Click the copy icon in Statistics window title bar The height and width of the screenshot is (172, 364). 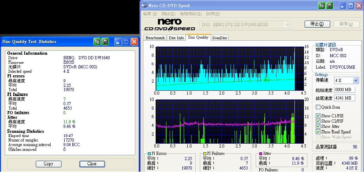(x=97, y=42)
